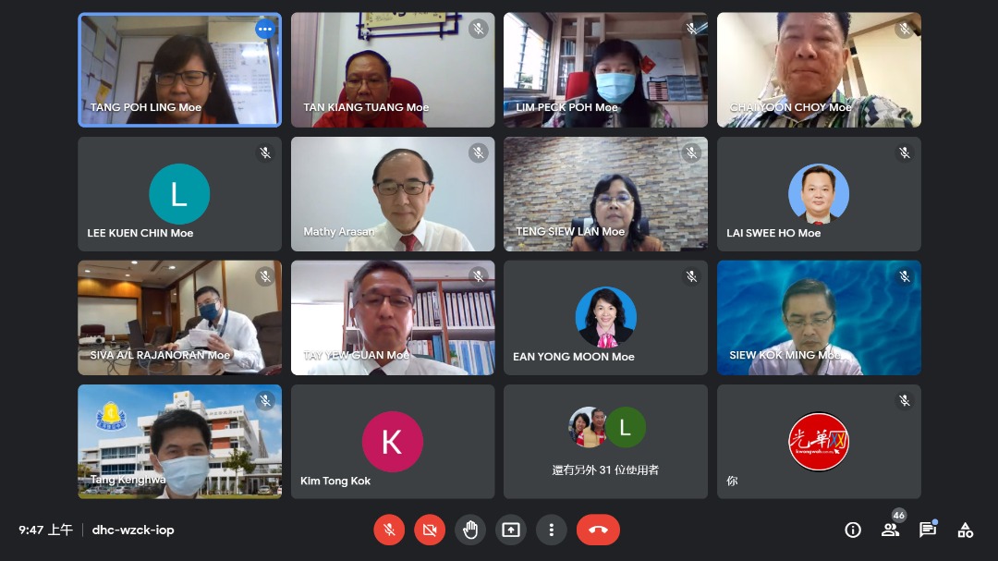This screenshot has width=998, height=561.
Task: Toggle the red microphone mute button
Action: pyautogui.click(x=389, y=530)
